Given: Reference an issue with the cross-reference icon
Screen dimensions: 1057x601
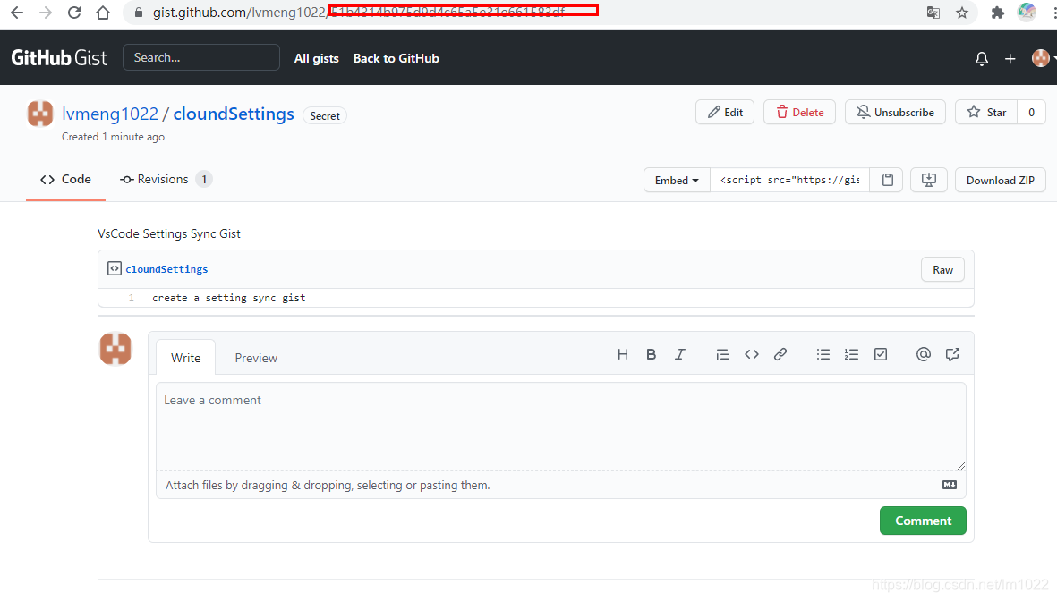Looking at the screenshot, I should 952,354.
